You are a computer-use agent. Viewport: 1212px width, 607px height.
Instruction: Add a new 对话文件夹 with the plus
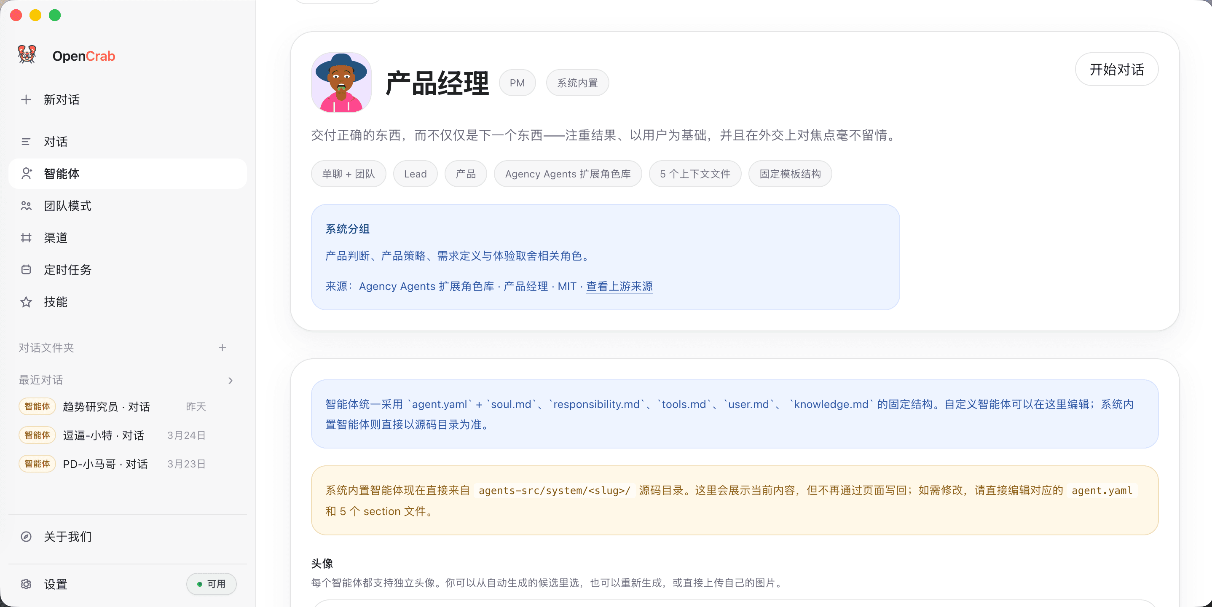(x=223, y=348)
